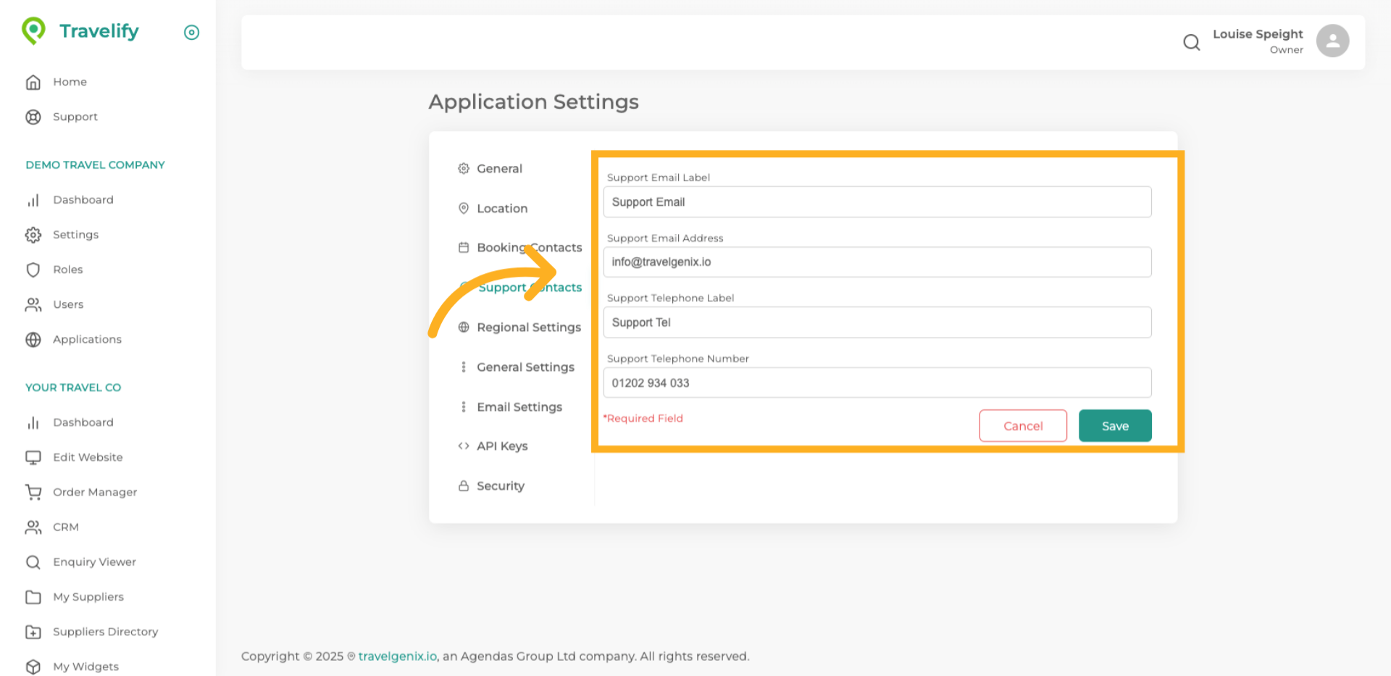The image size is (1391, 676).
Task: Select the Roles shield icon
Action: tap(33, 269)
